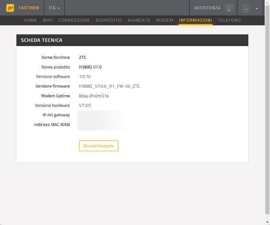The width and height of the screenshot is (270, 225).
Task: Click the assistance lifebuoy icon
Action: click(x=229, y=8)
